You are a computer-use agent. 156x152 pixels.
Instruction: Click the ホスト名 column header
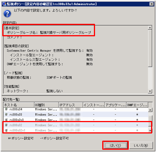[x=19, y=105]
